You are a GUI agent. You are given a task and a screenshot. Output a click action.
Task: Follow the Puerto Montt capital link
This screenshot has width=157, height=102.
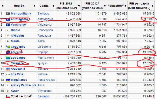pyautogui.click(x=46, y=58)
